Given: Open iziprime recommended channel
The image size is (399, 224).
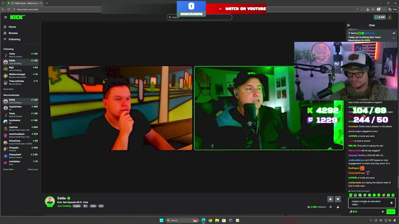Looking at the screenshot, I should click(x=21, y=128).
